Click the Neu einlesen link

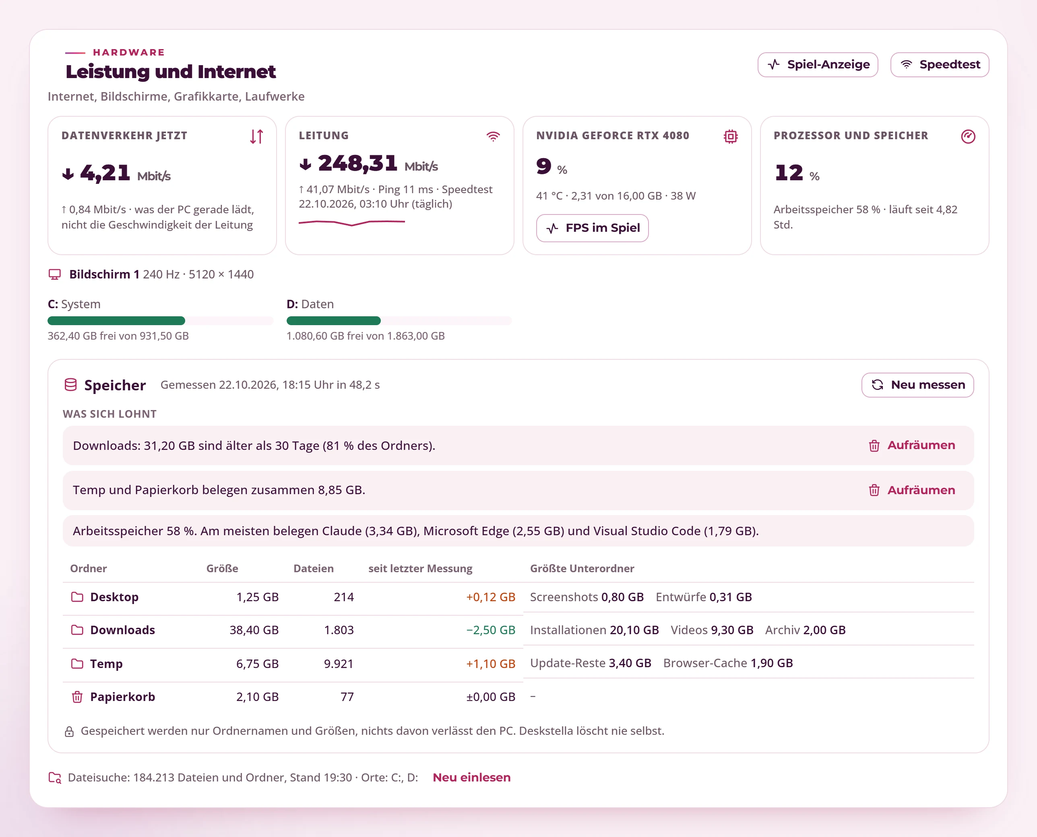471,777
